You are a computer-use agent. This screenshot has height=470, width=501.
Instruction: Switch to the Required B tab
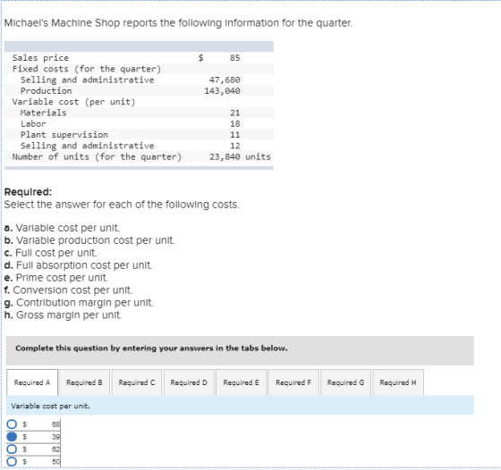(x=84, y=382)
